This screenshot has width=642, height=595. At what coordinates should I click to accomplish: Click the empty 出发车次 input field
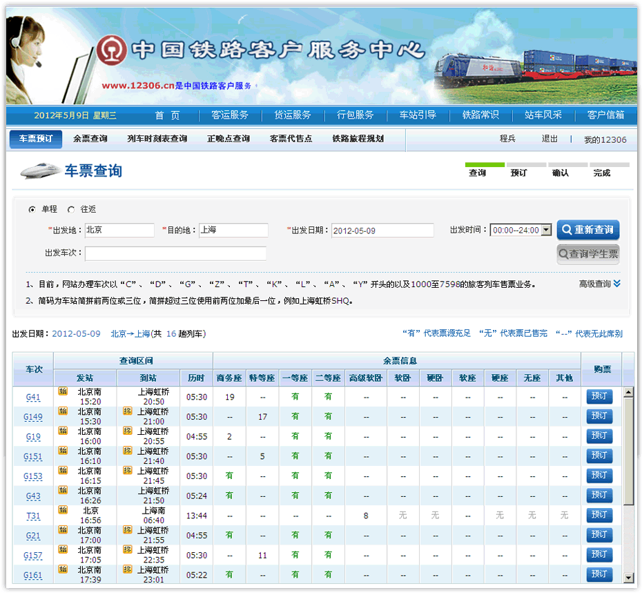tap(175, 253)
